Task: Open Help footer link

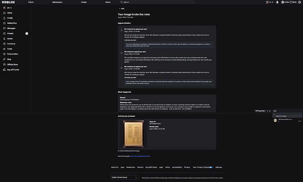Action: pyautogui.click(x=161, y=168)
